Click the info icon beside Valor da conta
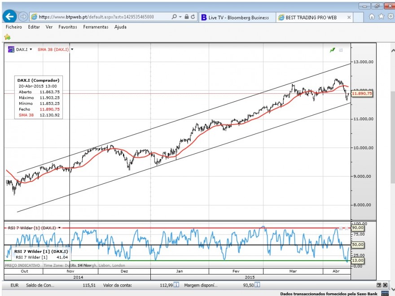This screenshot has height=296, width=395. click(176, 285)
